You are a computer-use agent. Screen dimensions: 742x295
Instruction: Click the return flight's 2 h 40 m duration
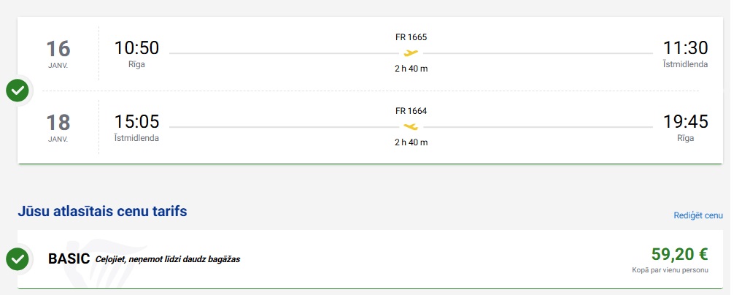pyautogui.click(x=411, y=142)
